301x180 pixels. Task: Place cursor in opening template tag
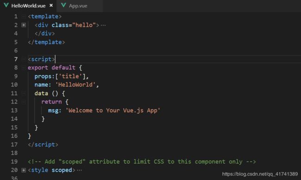pyautogui.click(x=45, y=17)
